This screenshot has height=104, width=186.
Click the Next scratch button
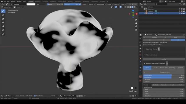pos(175,37)
